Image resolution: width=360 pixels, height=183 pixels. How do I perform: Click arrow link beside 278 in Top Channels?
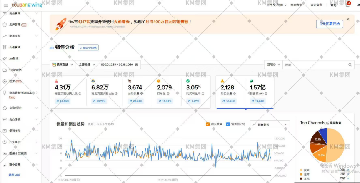point(348,178)
